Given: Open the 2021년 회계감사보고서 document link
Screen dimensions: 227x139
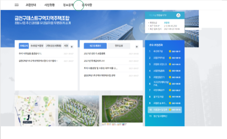Looking at the screenshot, I should click(94, 61).
